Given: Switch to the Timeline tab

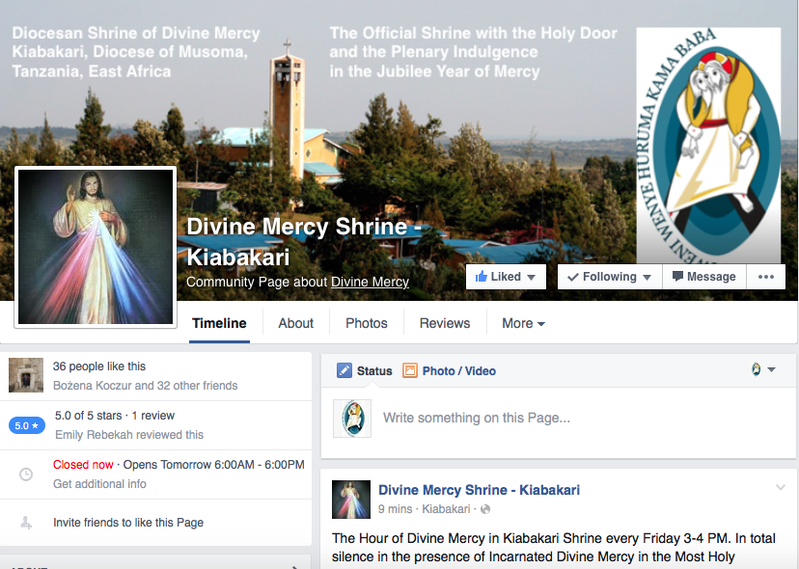Looking at the screenshot, I should [x=219, y=323].
